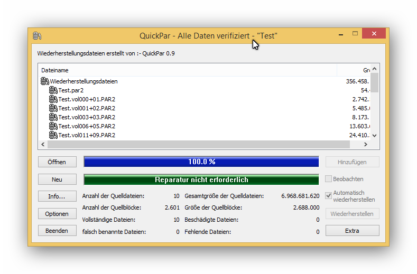This screenshot has width=417, height=274.
Task: Select the Test.vol011+09.PAR2 row
Action: 204,135
